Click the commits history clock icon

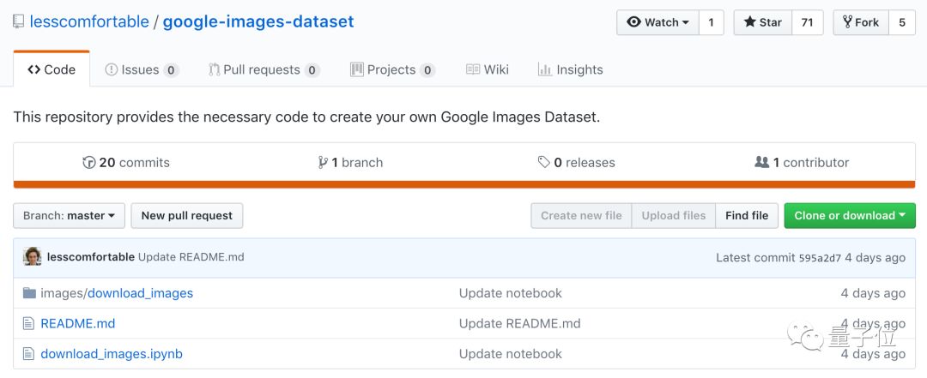click(88, 163)
